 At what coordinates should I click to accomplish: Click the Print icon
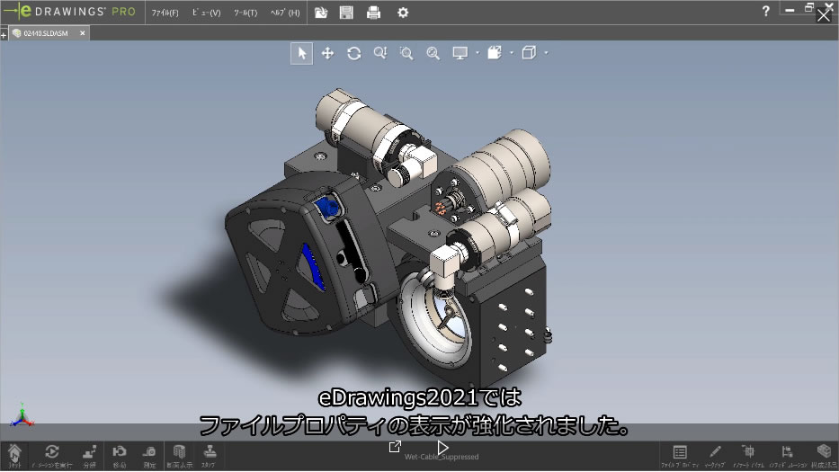point(373,13)
